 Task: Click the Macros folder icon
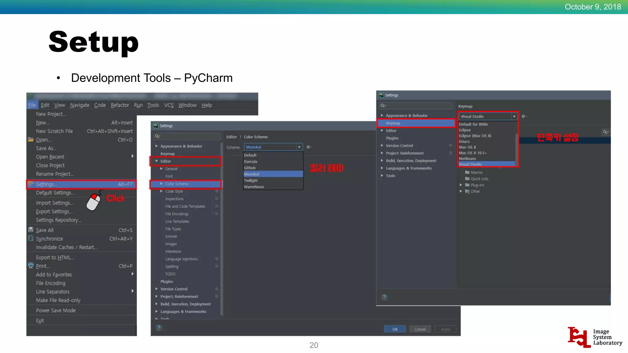click(467, 172)
